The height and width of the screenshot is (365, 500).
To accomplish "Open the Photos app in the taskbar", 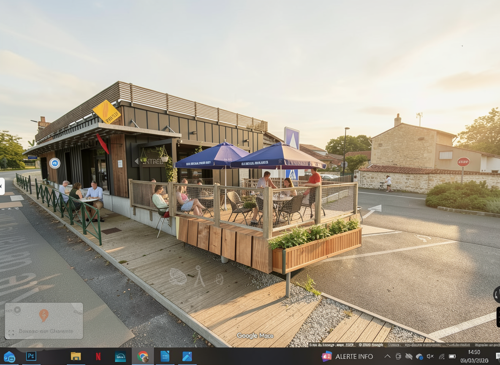I will [187, 356].
